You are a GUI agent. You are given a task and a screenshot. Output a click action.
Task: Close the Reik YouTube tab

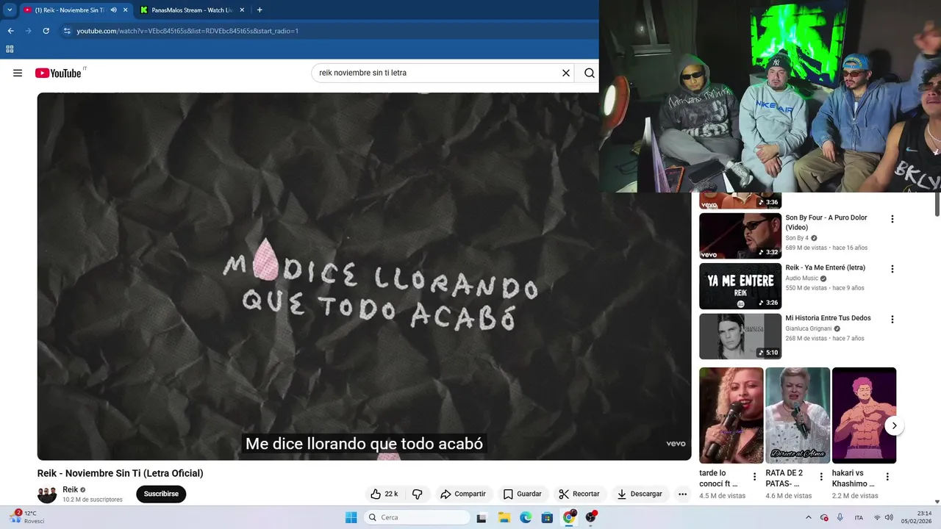pos(125,10)
